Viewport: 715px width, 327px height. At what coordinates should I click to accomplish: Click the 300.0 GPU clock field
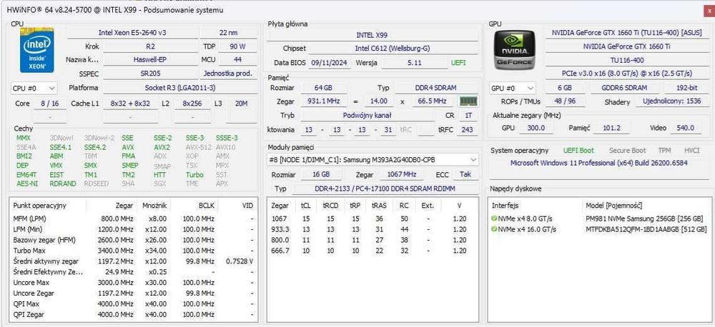(x=536, y=128)
